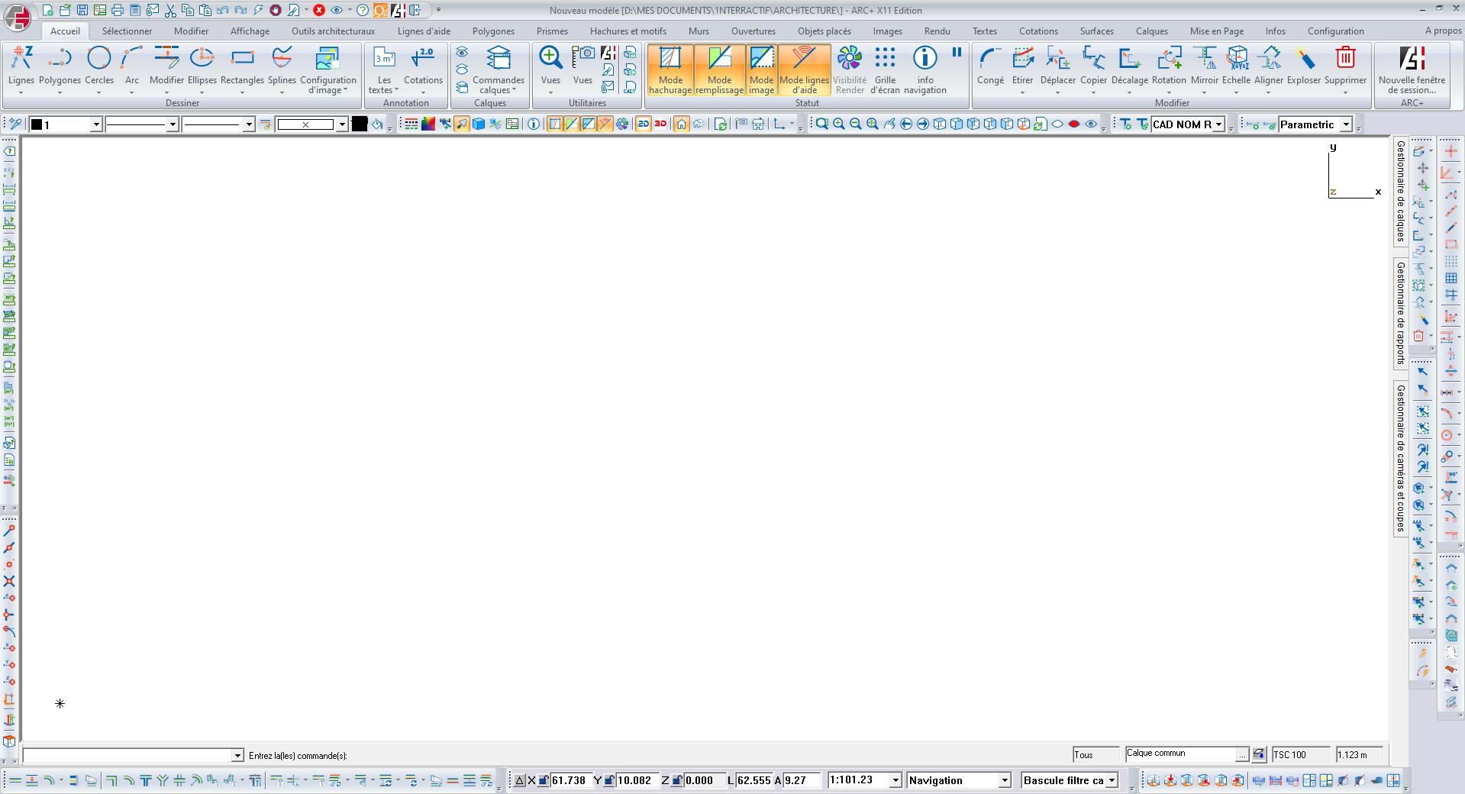The image size is (1465, 794).
Task: Disable Mode lignes d'aide
Action: point(804,69)
